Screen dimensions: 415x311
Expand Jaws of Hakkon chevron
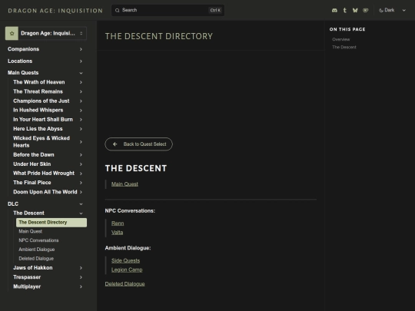[x=81, y=268]
